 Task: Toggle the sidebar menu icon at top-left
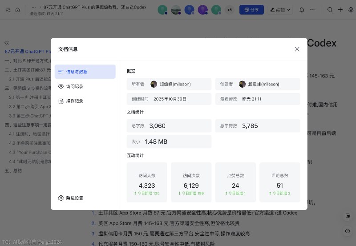8,10
